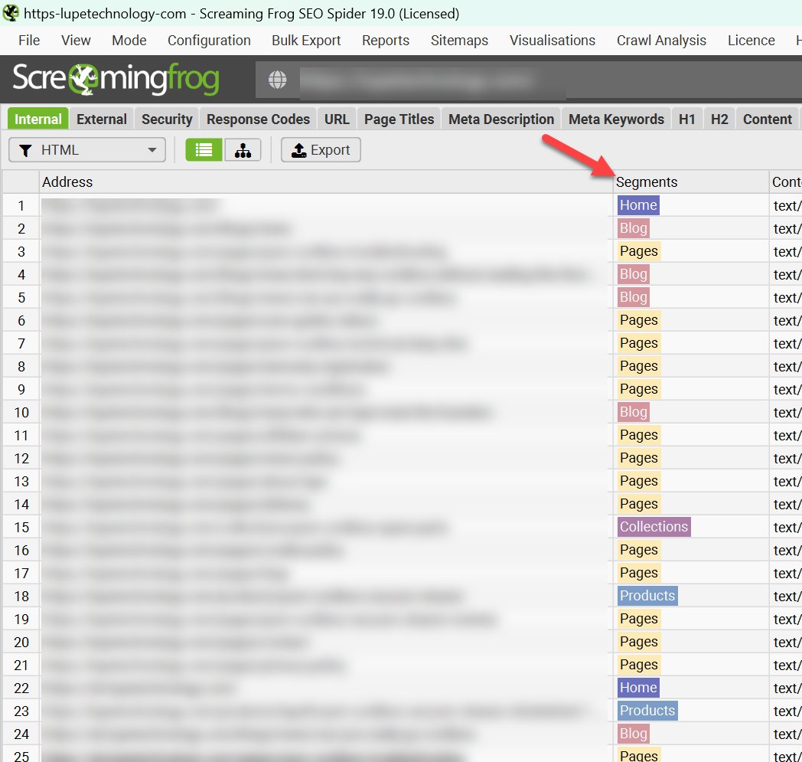Open the HTML filter dropdown
802x762 pixels.
pos(86,149)
